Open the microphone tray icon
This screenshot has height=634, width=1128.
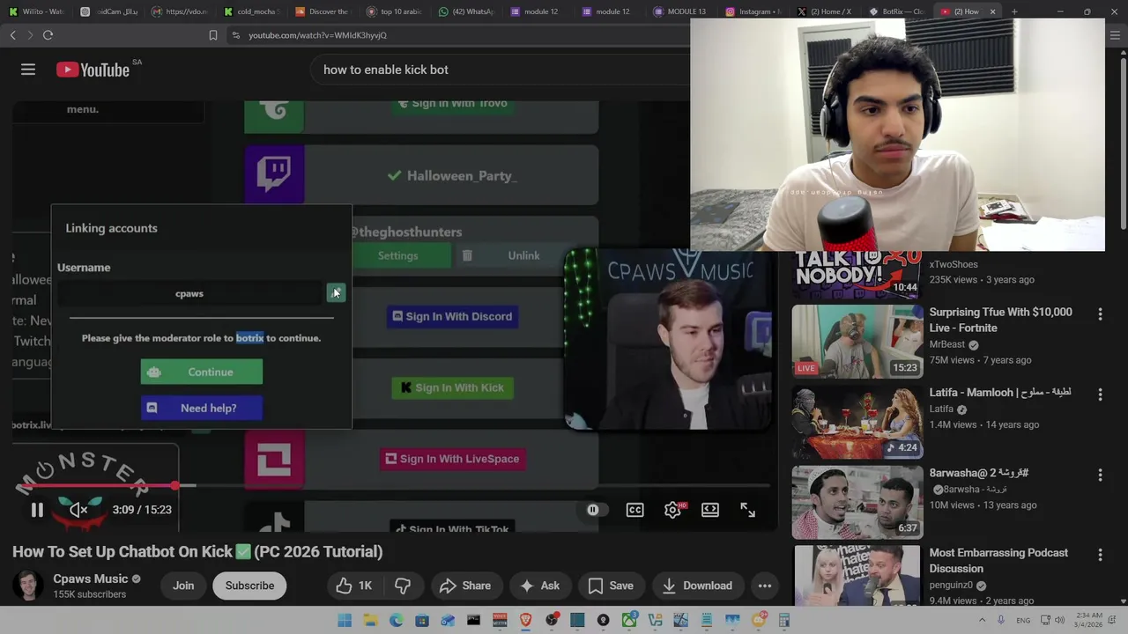click(1000, 620)
